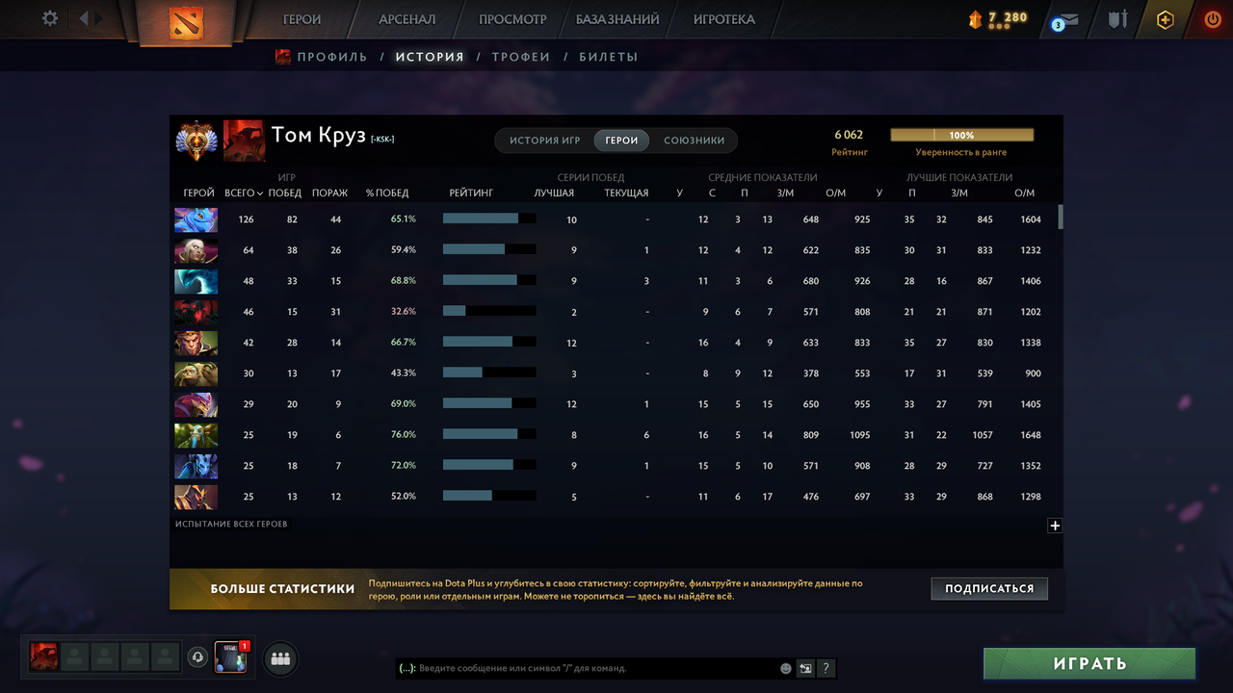Invite a player into the first empty party slot
Screen dimensions: 1233x693
click(x=75, y=656)
